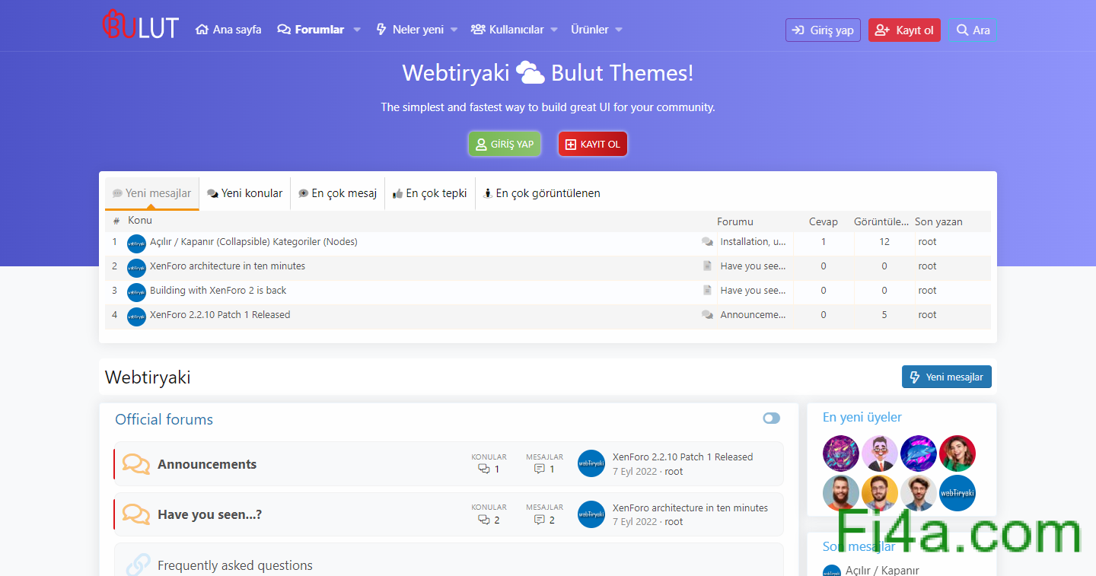The image size is (1096, 576).
Task: Click the avatar beside Announcements latest post
Action: pos(591,463)
